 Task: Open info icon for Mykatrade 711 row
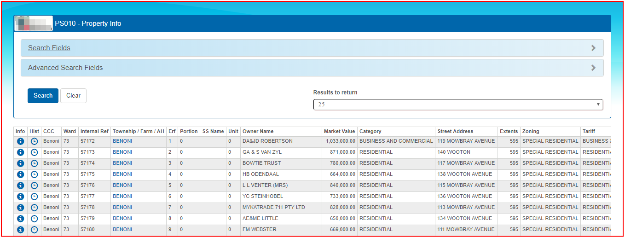20,208
